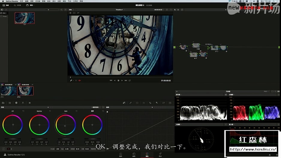The height and width of the screenshot is (158, 281).
Task: Open the Motion Effects palette
Action: coord(30,103)
